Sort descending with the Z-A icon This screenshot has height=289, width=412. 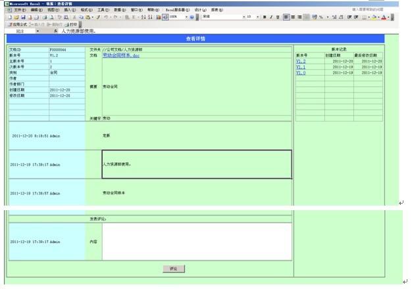pos(150,17)
